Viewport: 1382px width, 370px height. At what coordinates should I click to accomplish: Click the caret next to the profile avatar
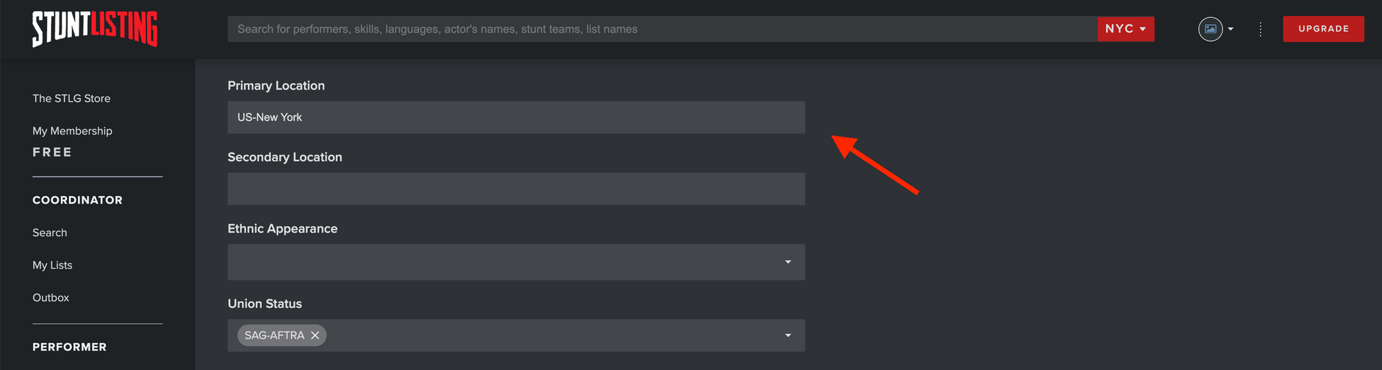coord(1231,29)
